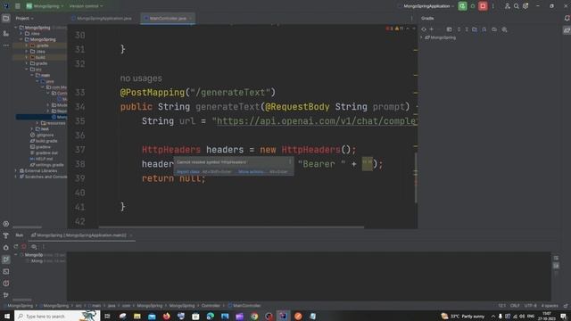Expand MongoSpring node in Gradle panel
The width and height of the screenshot is (571, 321).
point(422,37)
